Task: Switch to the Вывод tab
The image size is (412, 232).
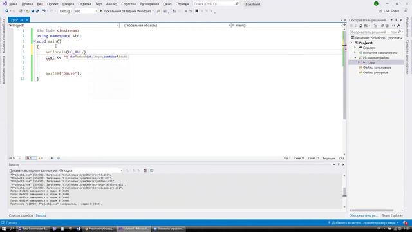Action: click(41, 215)
